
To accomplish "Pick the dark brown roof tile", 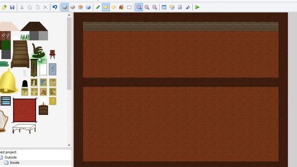I will click(34, 26).
